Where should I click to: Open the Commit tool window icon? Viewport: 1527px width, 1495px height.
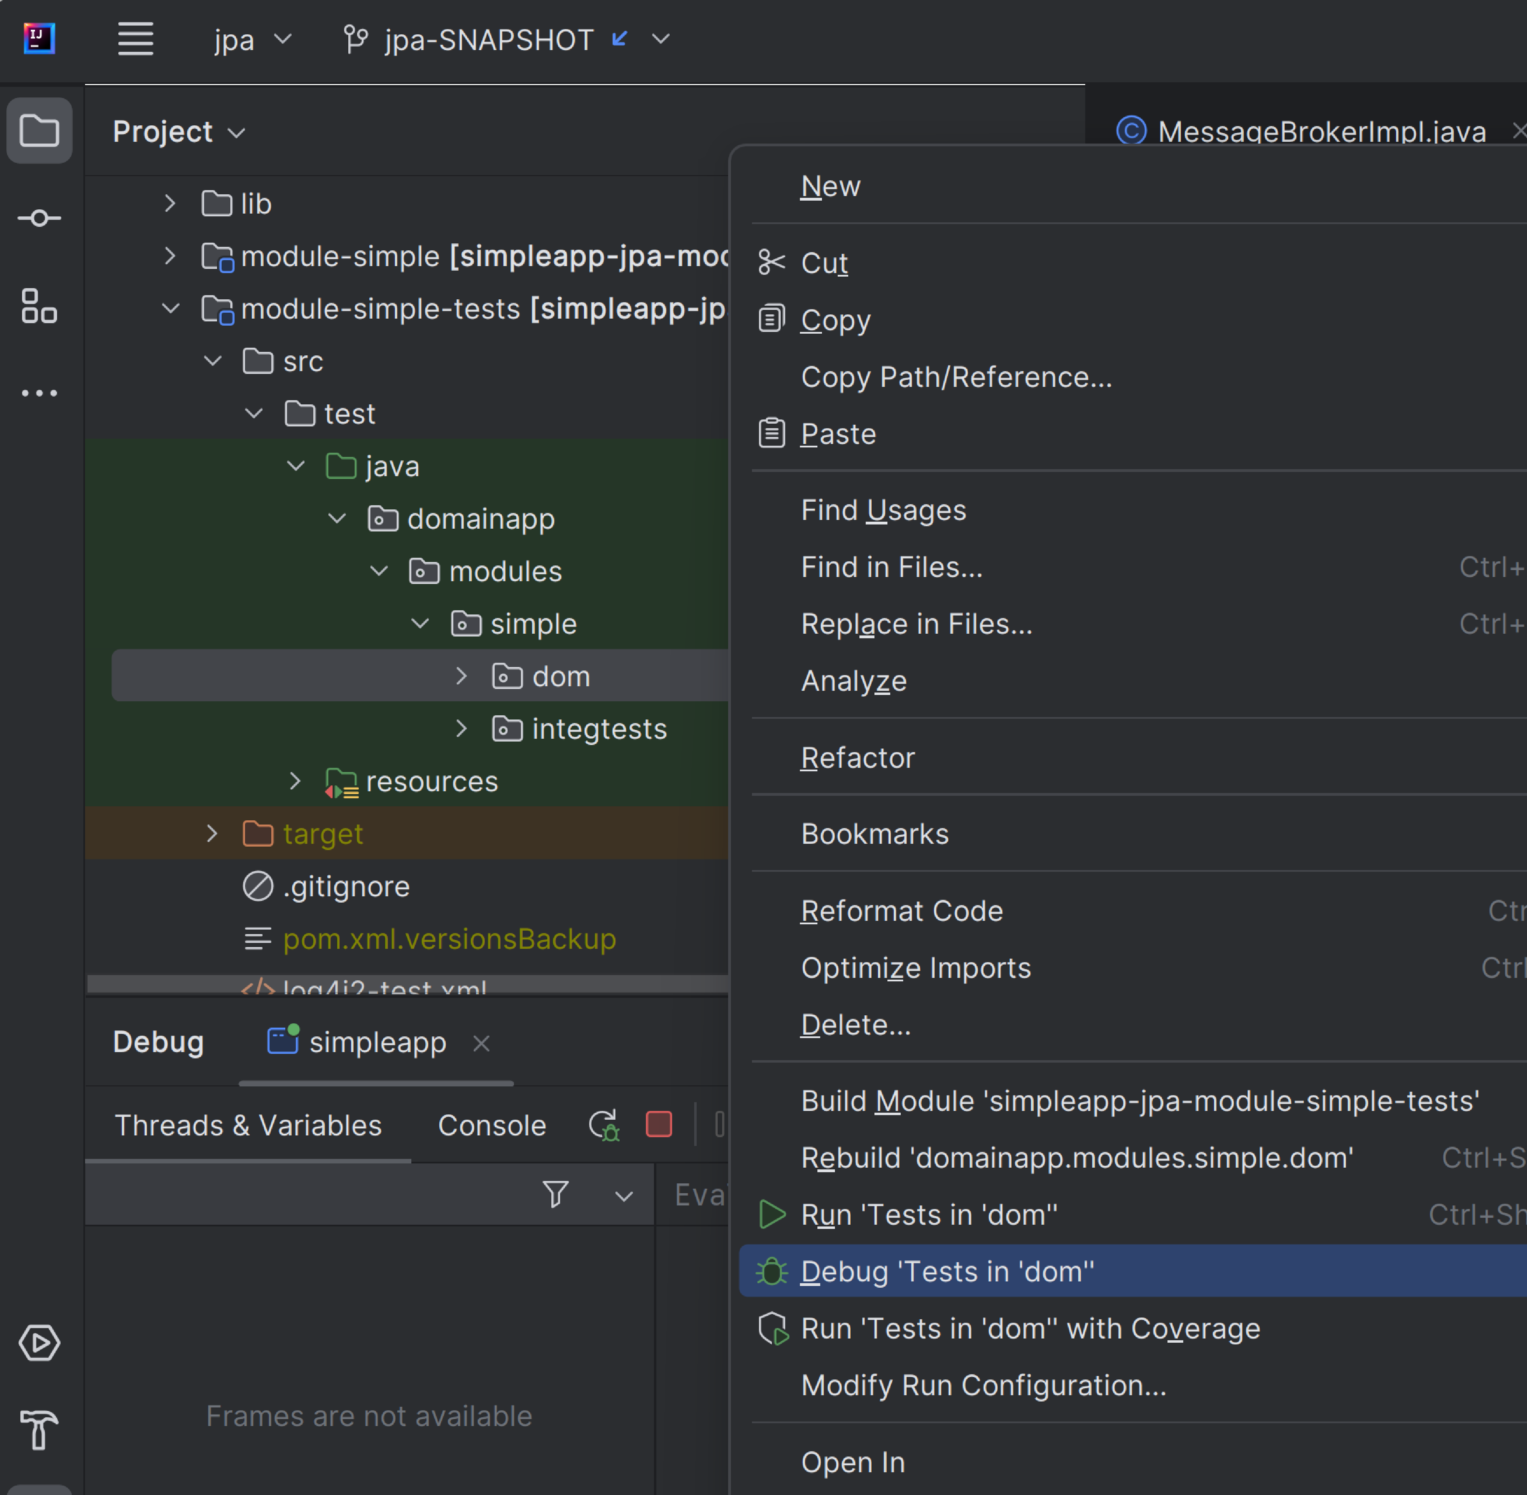[x=39, y=217]
